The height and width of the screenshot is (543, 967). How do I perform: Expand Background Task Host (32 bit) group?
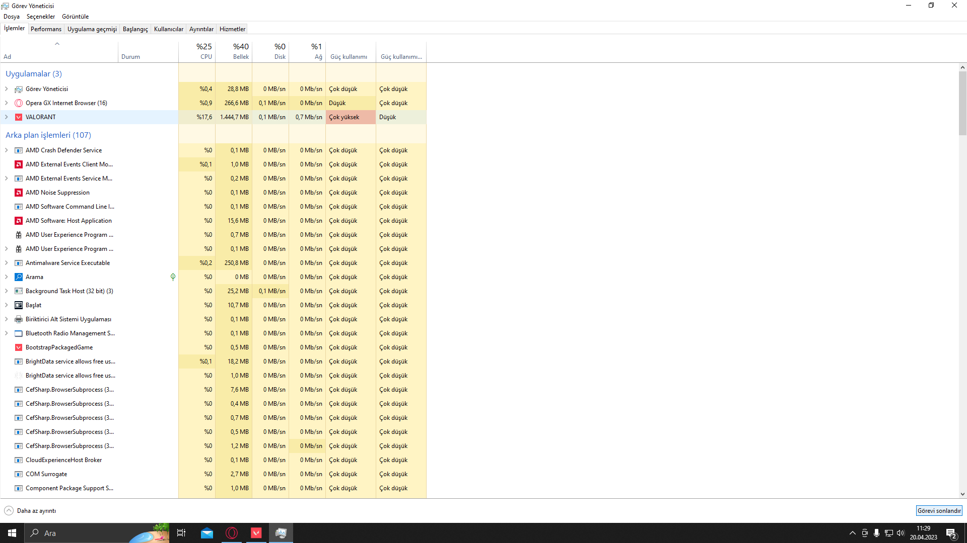[7, 291]
